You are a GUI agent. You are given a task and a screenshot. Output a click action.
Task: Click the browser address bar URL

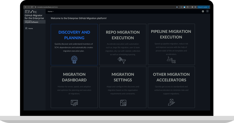pos(47,7)
